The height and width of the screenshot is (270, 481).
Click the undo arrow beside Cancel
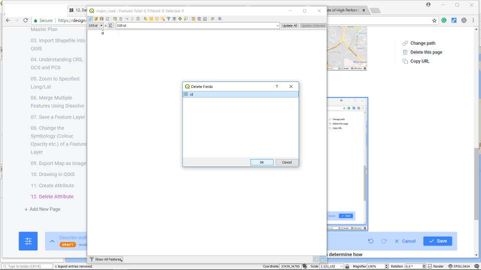pos(371,241)
